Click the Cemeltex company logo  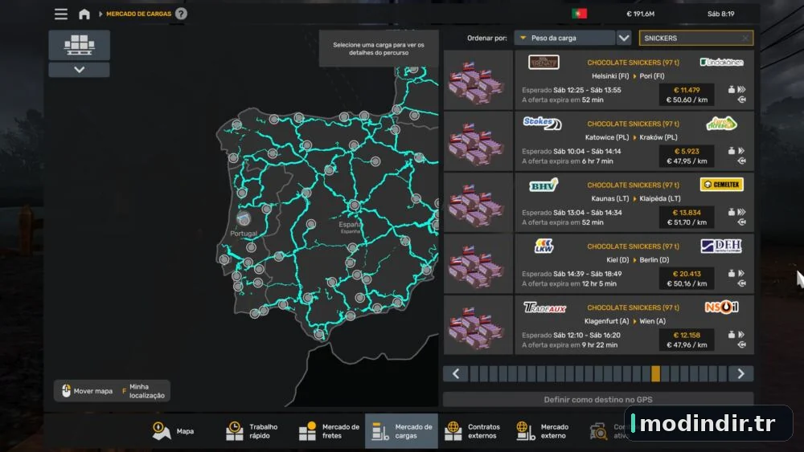pyautogui.click(x=721, y=185)
